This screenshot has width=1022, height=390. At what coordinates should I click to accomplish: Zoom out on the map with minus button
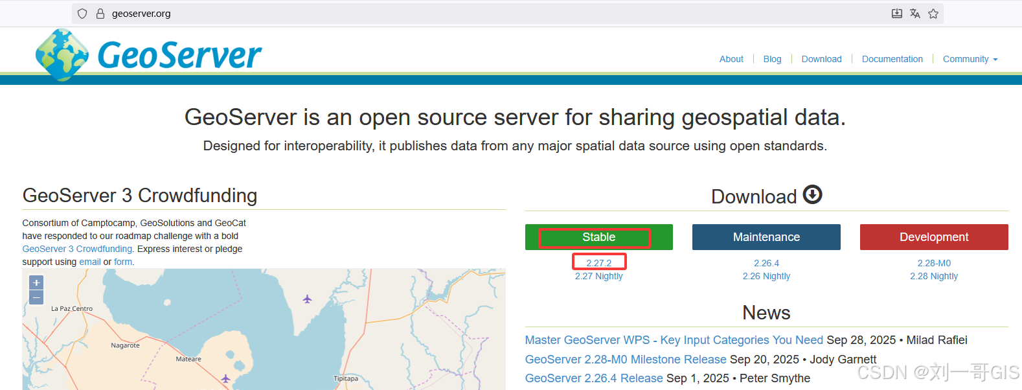point(36,297)
